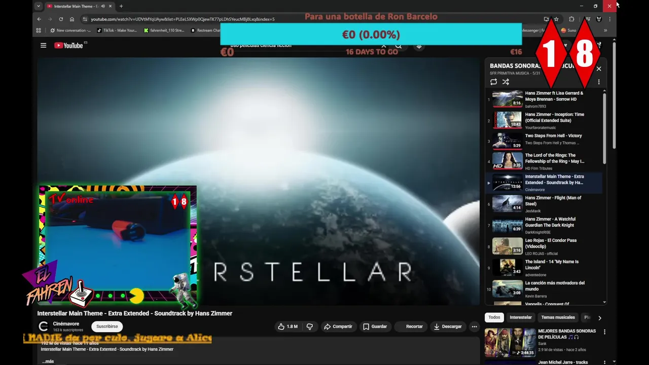649x365 pixels.
Task: Open the New conversation bookmark
Action: coord(70,30)
